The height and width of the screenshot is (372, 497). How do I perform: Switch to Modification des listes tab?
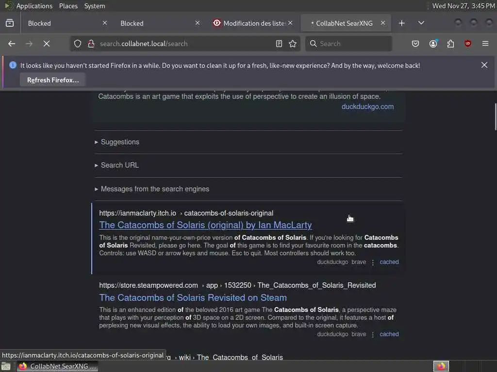(252, 23)
